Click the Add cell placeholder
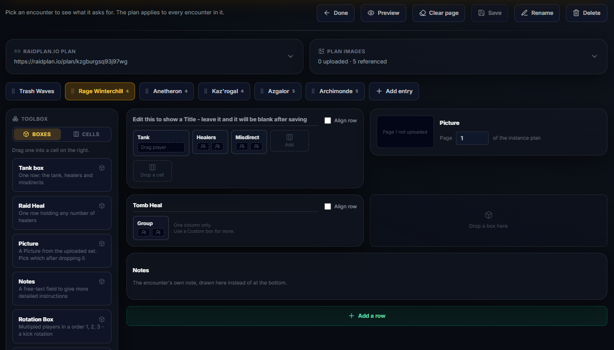614x350 pixels. click(x=290, y=141)
